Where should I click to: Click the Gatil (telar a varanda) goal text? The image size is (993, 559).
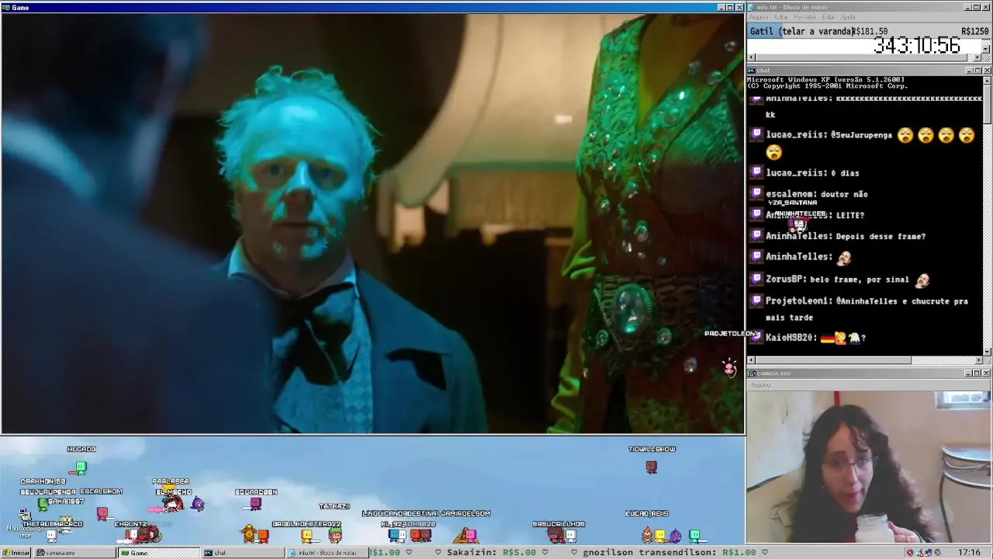801,31
